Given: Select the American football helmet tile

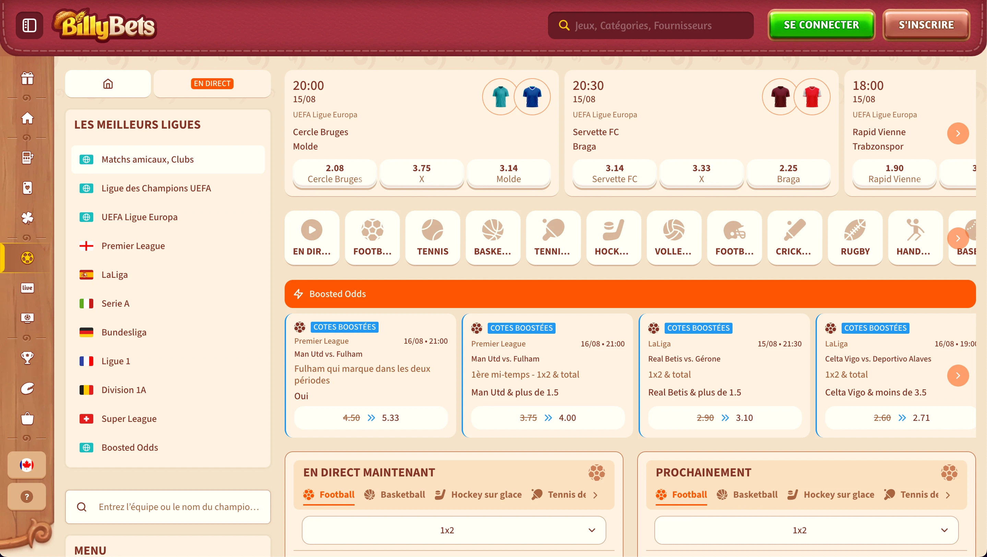Looking at the screenshot, I should tap(734, 237).
